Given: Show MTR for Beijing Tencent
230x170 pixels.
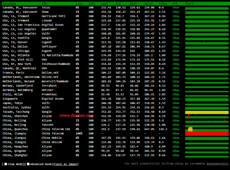Looking at the screenshot, I should (176, 125).
